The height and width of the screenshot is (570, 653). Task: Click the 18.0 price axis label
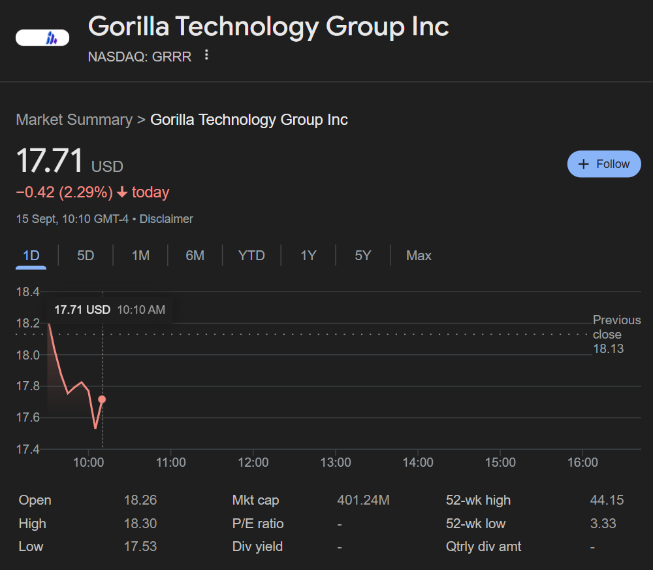click(28, 355)
